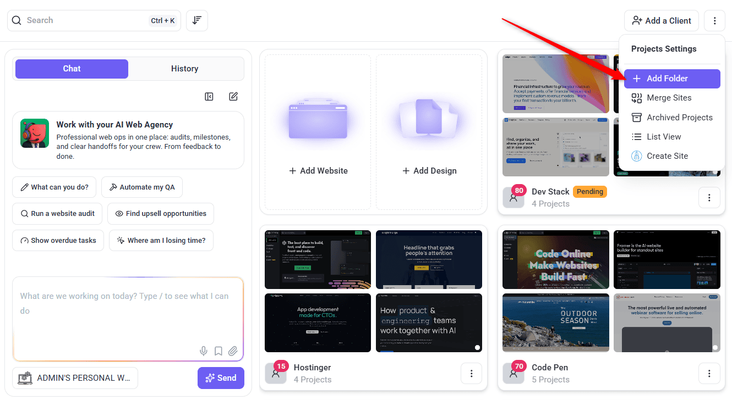Click the bookmark icon in chat box

(218, 351)
